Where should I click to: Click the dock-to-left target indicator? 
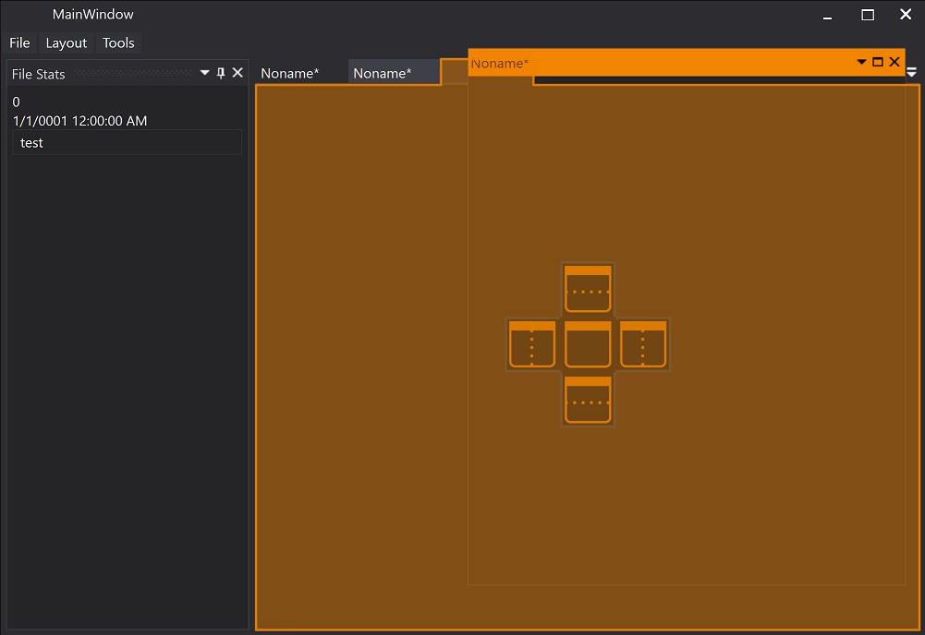[532, 345]
